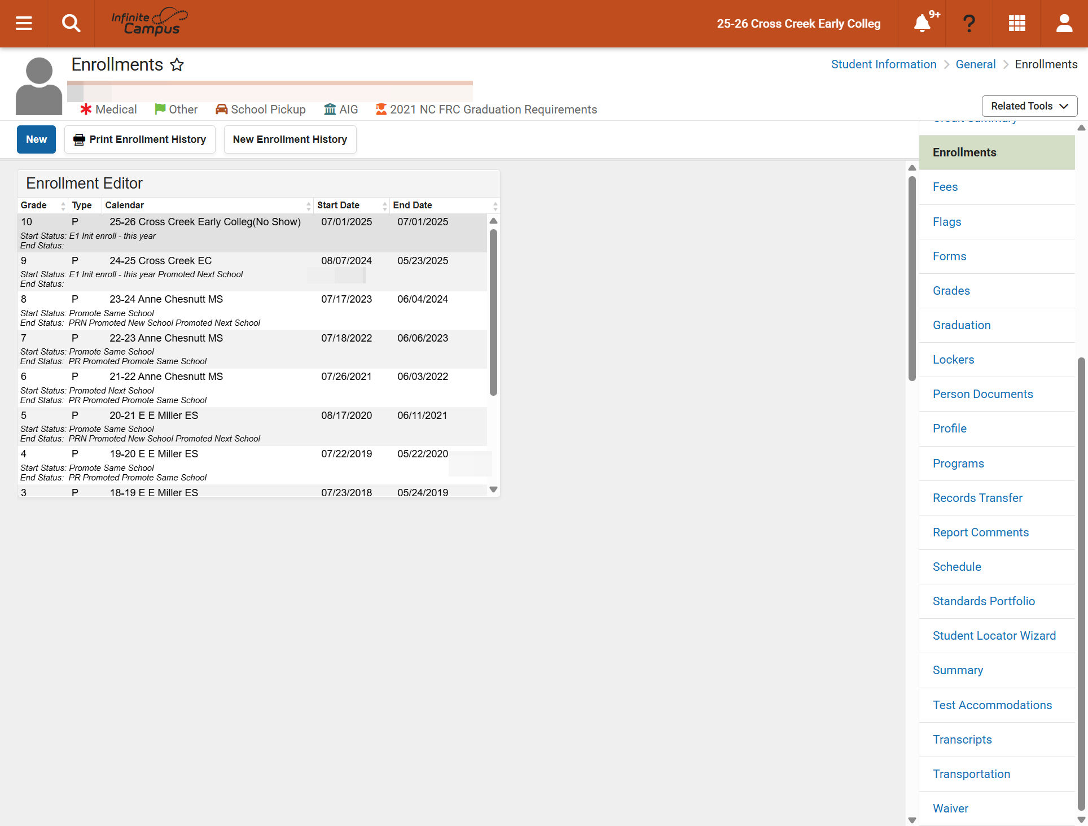Open the hamburger main menu

24,23
